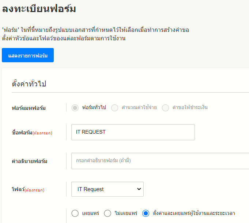
Task: Click the โฟลว์ field label
Action: click(x=18, y=190)
